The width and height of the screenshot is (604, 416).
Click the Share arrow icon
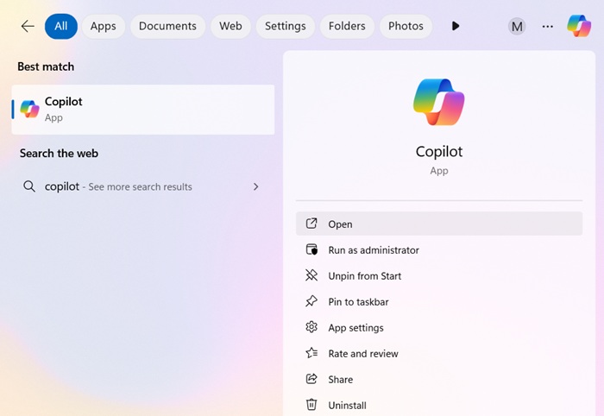[x=311, y=379]
